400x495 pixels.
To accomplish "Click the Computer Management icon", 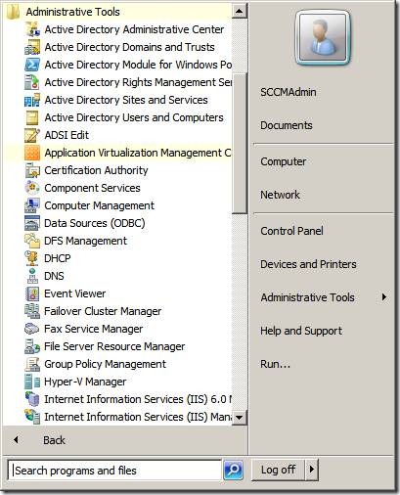I will tap(32, 205).
